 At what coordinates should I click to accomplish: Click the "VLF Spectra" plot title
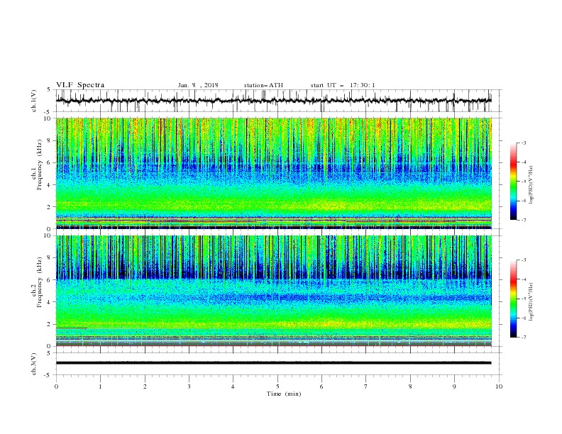pos(80,85)
